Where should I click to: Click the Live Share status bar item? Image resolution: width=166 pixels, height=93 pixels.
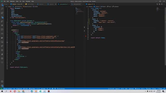click(32, 89)
